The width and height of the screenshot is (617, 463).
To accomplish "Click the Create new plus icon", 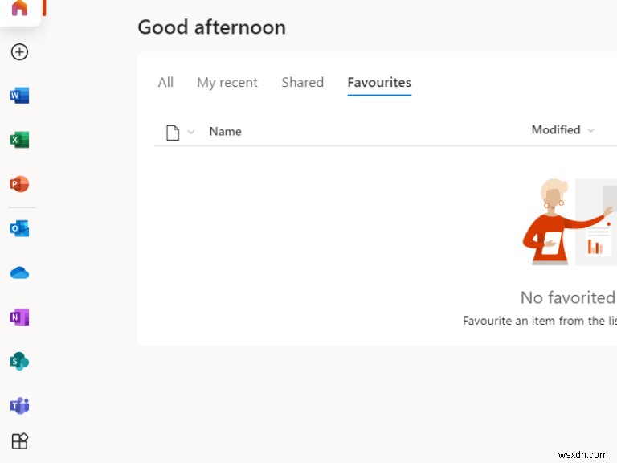I will point(19,52).
